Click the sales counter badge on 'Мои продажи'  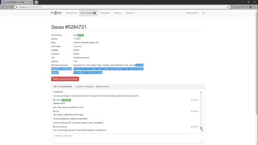tap(94, 13)
